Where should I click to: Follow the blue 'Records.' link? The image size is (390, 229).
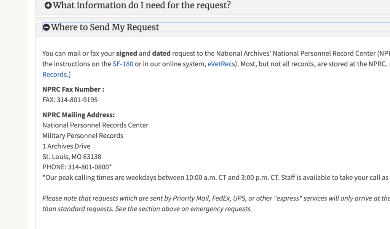(55, 74)
